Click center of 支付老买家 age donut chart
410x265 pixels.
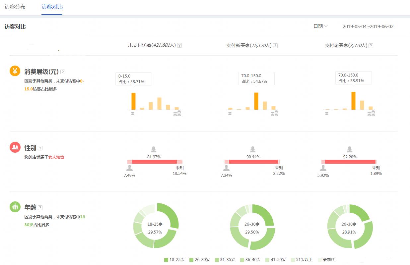pyautogui.click(x=350, y=228)
